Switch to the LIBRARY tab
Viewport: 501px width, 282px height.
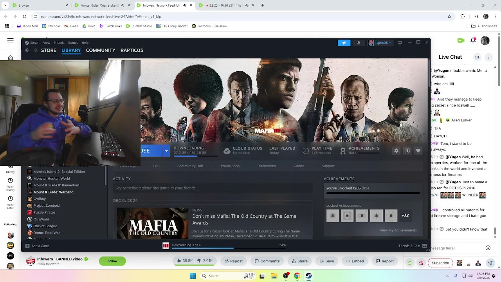pos(71,50)
